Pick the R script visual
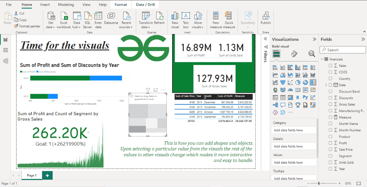The image size is (367, 187). tap(298, 98)
